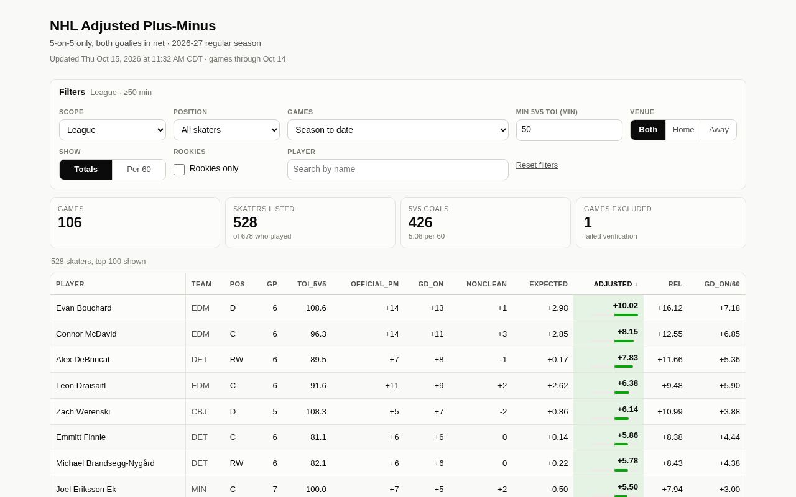The image size is (796, 497).
Task: Sort table by the POS column header
Action: pyautogui.click(x=238, y=284)
